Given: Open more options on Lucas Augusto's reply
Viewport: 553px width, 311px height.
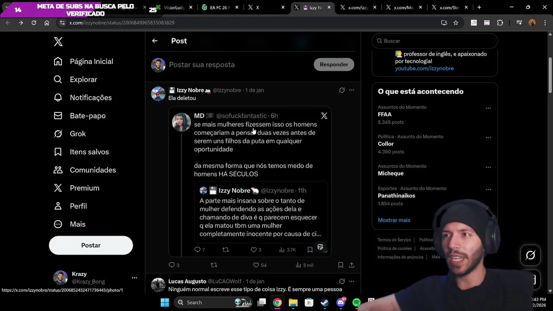Looking at the screenshot, I should pyautogui.click(x=352, y=281).
